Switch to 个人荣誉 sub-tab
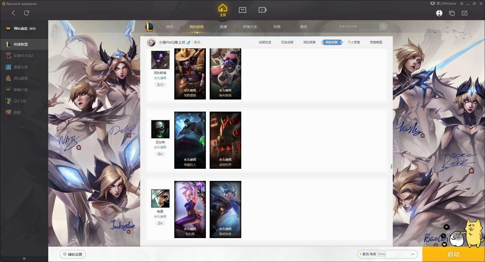The width and height of the screenshot is (485, 262). tap(354, 42)
